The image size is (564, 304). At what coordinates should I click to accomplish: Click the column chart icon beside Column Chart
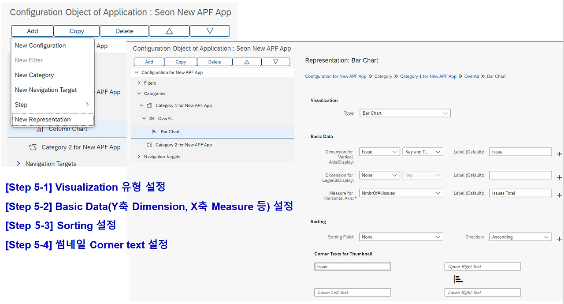(x=40, y=129)
